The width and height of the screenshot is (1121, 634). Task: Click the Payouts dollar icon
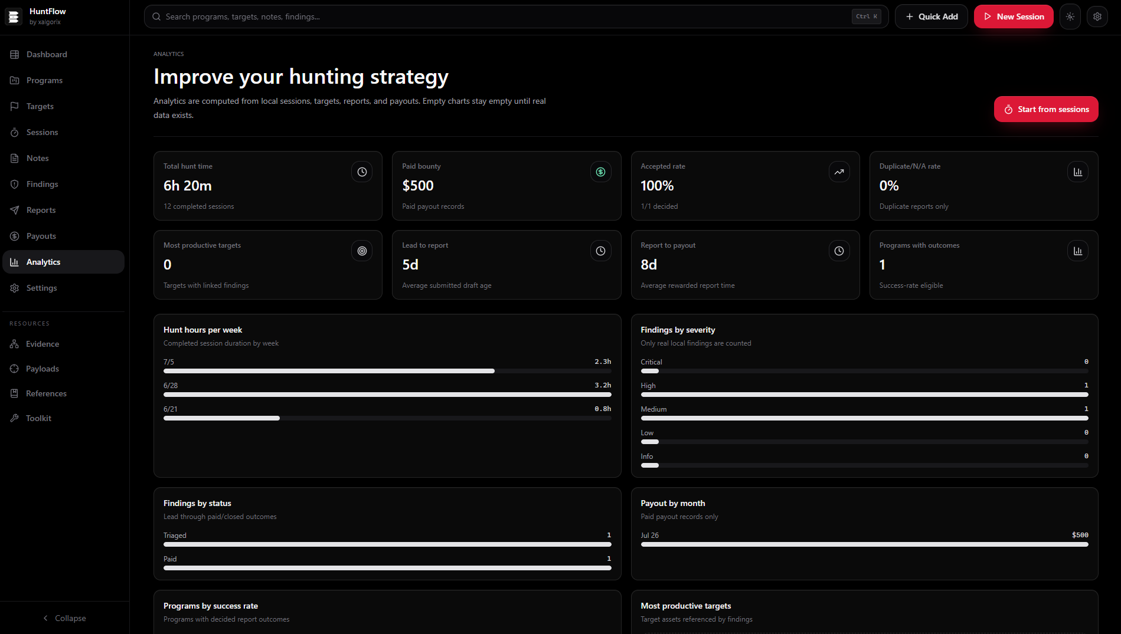coord(15,236)
